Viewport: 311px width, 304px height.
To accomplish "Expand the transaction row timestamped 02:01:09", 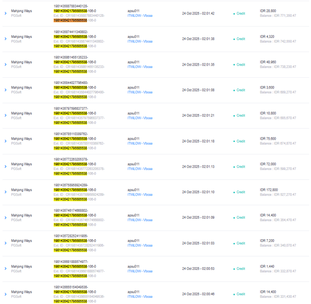I will click(6, 217).
